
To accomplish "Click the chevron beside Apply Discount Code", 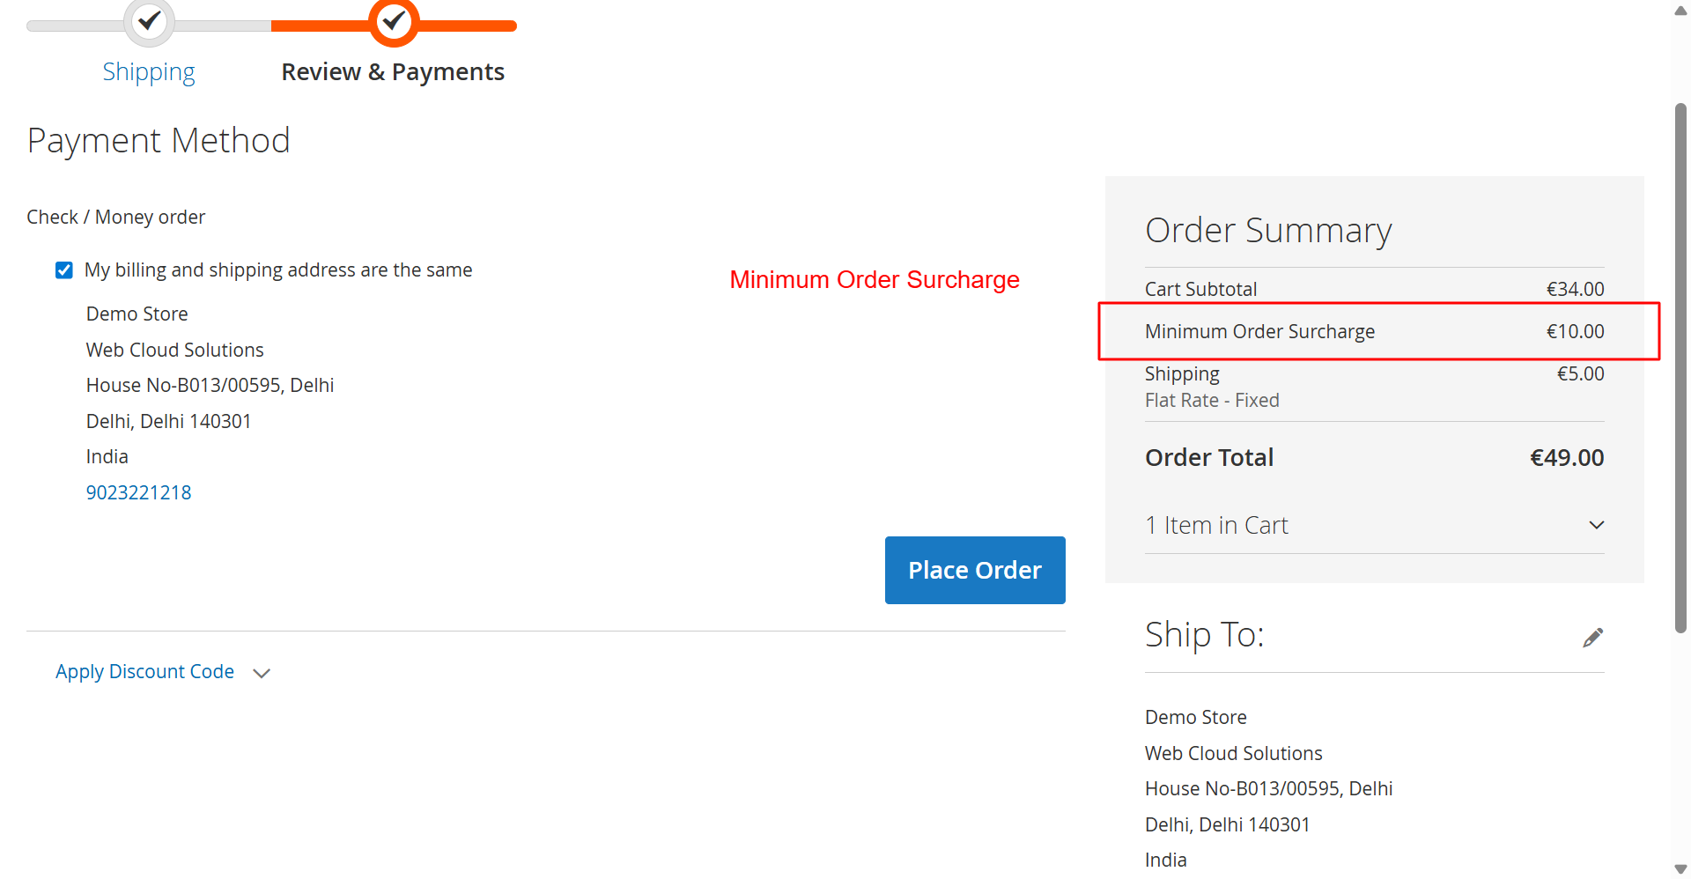I will 262,673.
